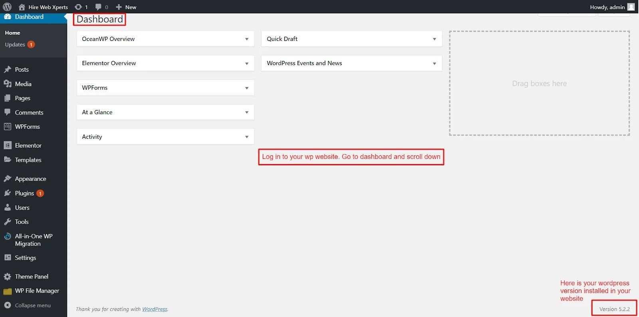
Task: Go to the Media menu
Action: coord(23,84)
